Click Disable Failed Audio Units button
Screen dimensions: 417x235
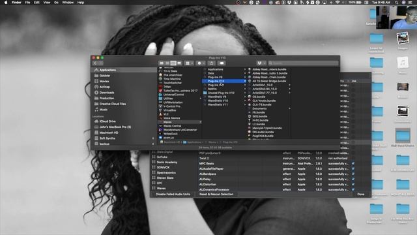pos(173,195)
